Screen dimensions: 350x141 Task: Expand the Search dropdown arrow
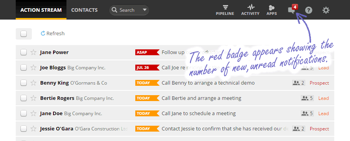[x=145, y=10]
